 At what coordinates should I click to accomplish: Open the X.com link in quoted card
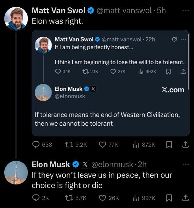[172, 89]
